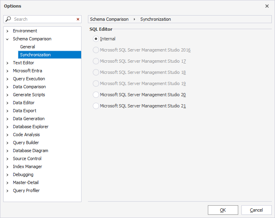This screenshot has width=275, height=218.
Task: Expand the Generate Scripts node chevron
Action: [7, 95]
